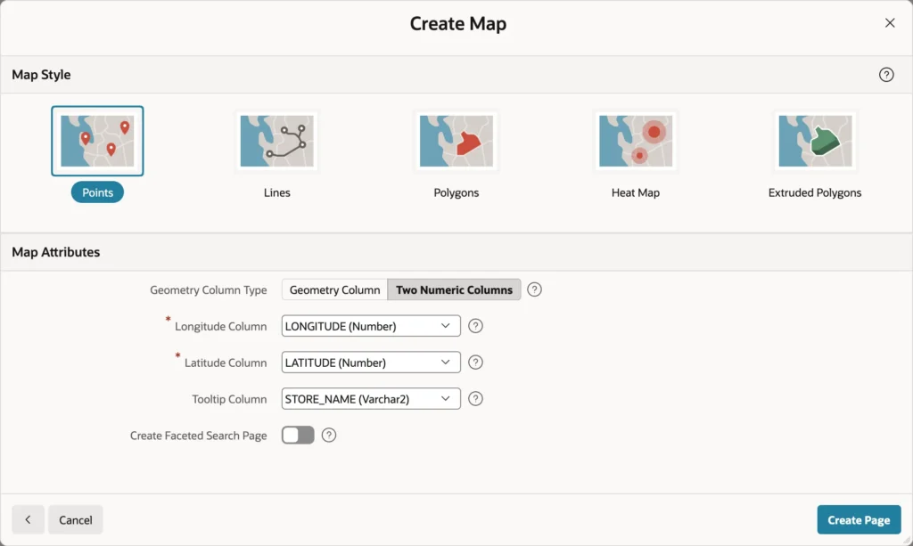Select Two Numeric Columns option
The height and width of the screenshot is (546, 913).
click(454, 289)
